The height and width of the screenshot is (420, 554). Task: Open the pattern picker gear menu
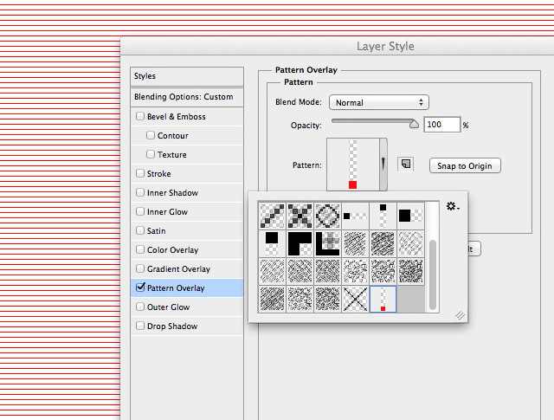(453, 206)
